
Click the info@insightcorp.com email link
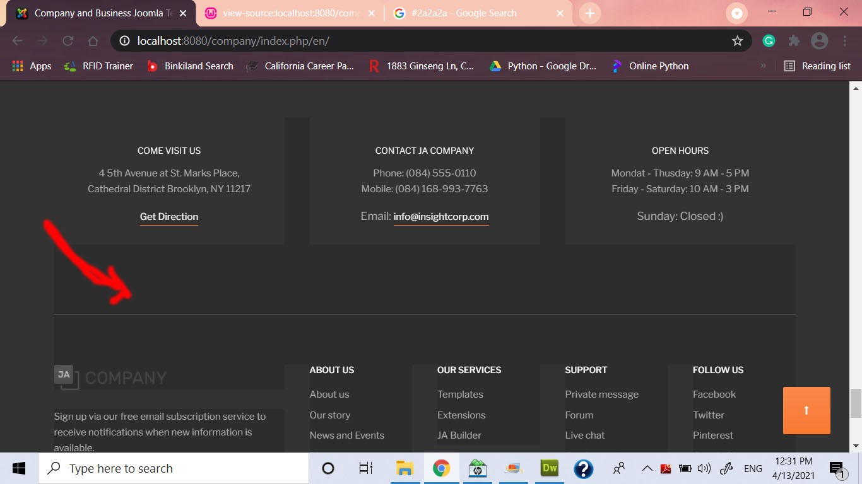coord(440,217)
